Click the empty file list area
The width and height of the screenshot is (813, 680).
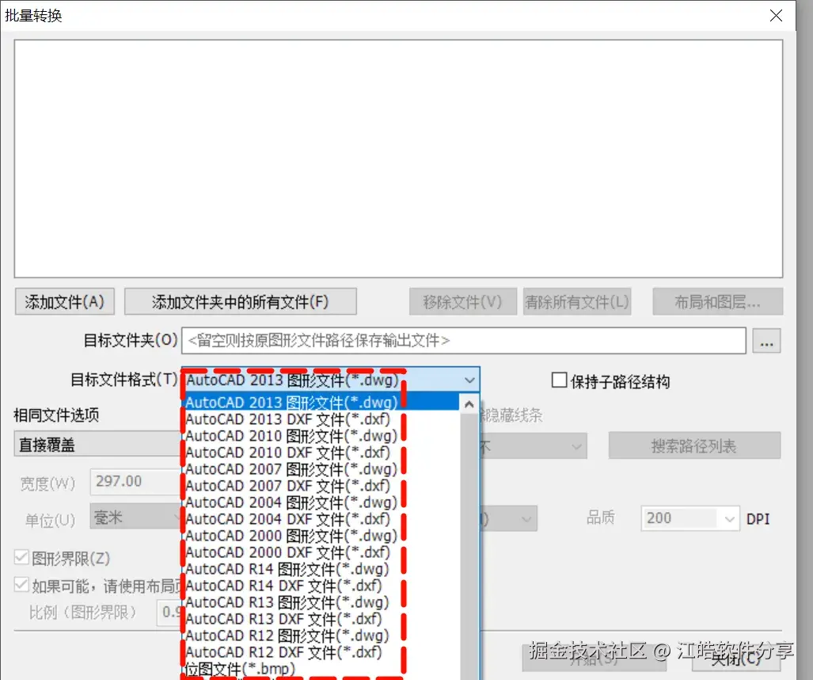point(398,159)
